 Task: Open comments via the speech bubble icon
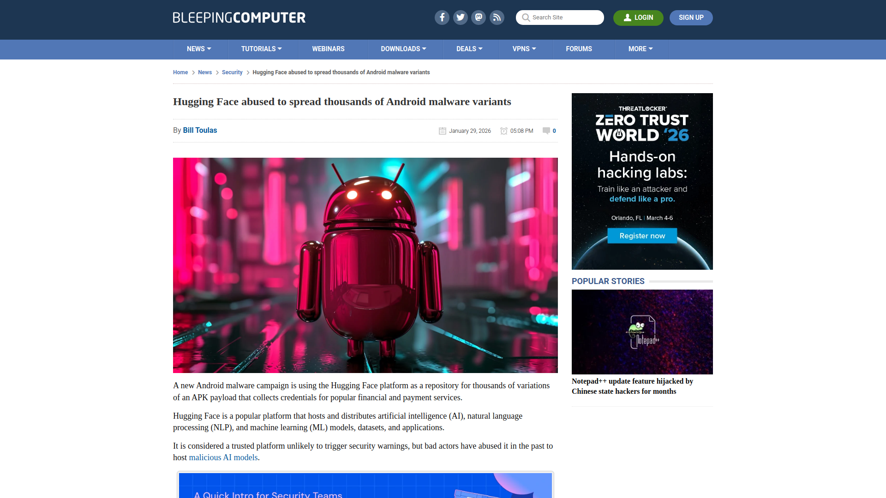tap(546, 131)
